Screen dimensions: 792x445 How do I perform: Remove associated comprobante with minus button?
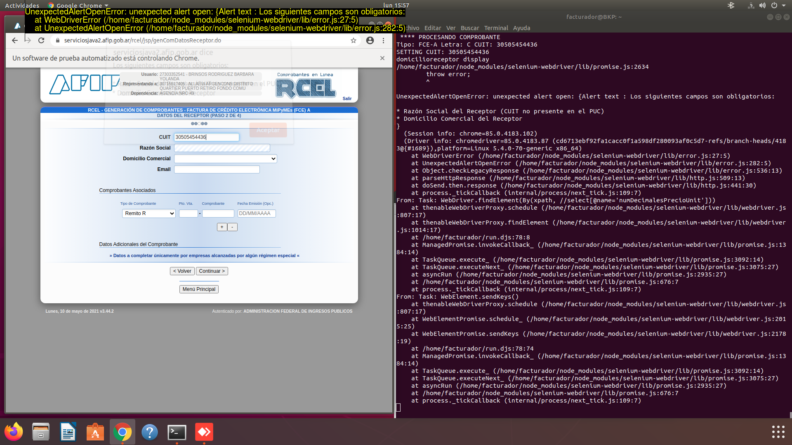point(232,227)
